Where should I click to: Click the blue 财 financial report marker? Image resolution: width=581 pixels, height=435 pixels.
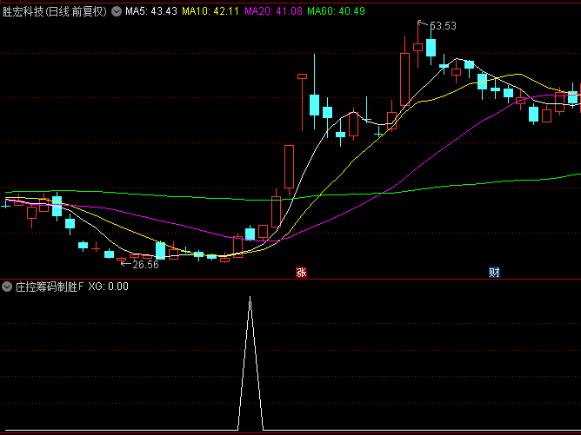494,273
